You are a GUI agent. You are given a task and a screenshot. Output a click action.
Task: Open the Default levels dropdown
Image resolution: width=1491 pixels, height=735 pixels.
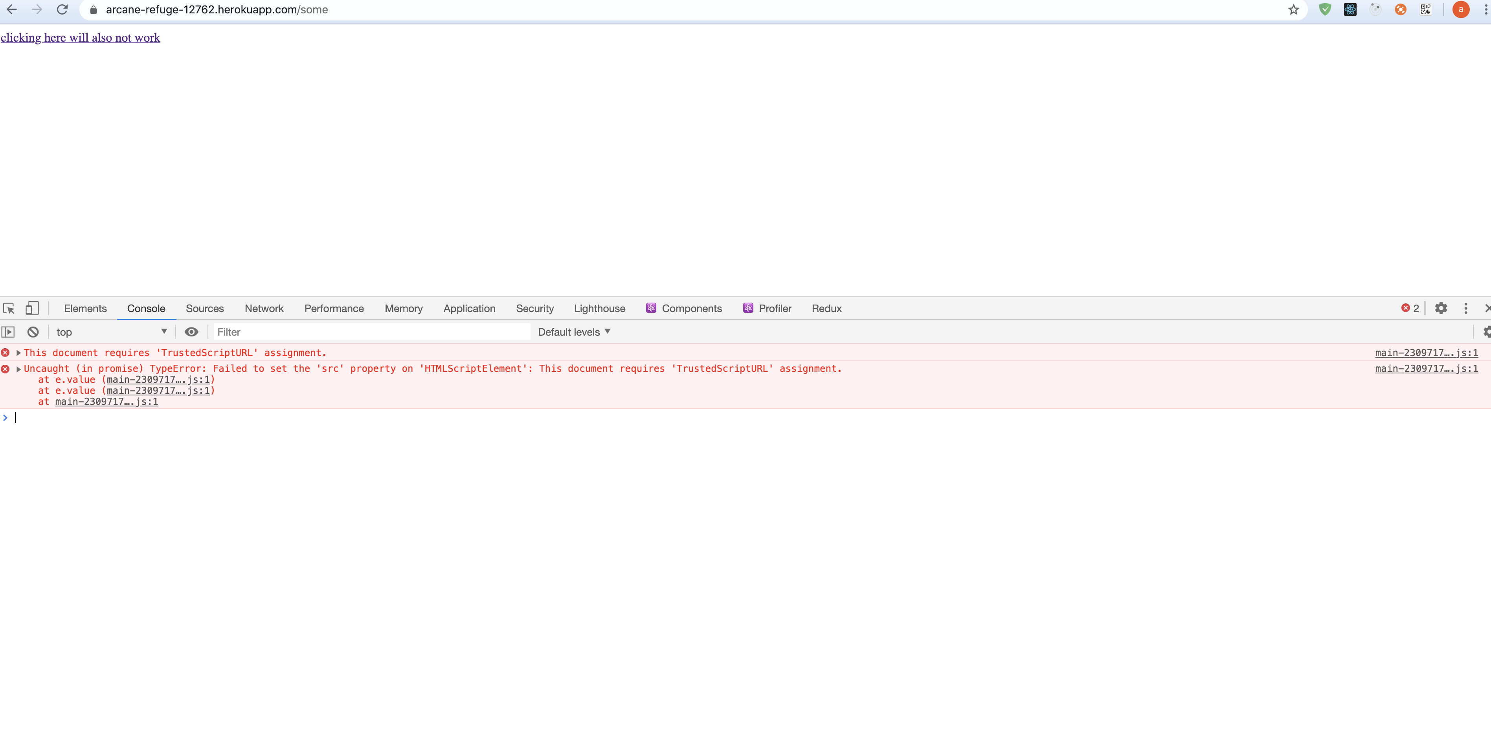[x=574, y=332]
